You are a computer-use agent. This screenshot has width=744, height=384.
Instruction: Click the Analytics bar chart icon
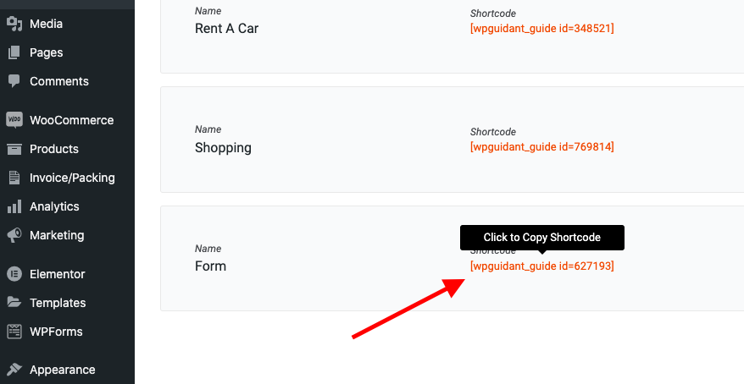coord(14,206)
